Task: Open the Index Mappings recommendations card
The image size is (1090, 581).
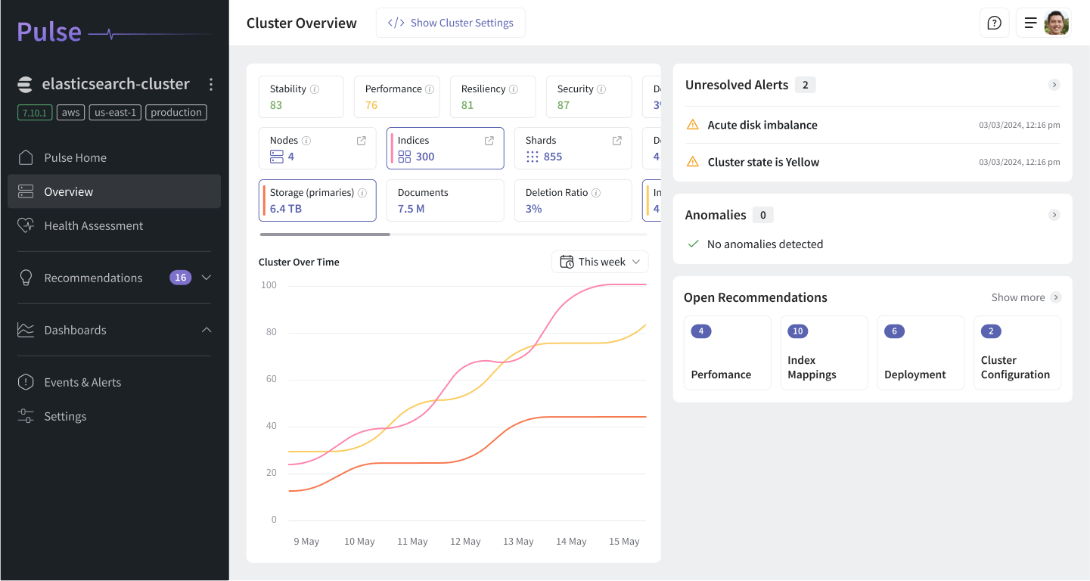Action: coord(824,353)
